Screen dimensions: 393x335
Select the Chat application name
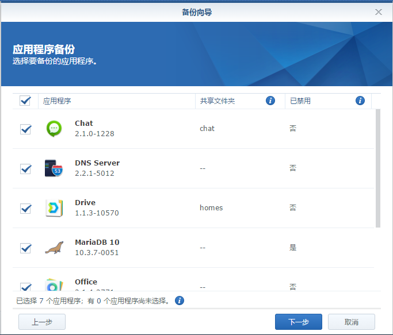[x=84, y=123]
